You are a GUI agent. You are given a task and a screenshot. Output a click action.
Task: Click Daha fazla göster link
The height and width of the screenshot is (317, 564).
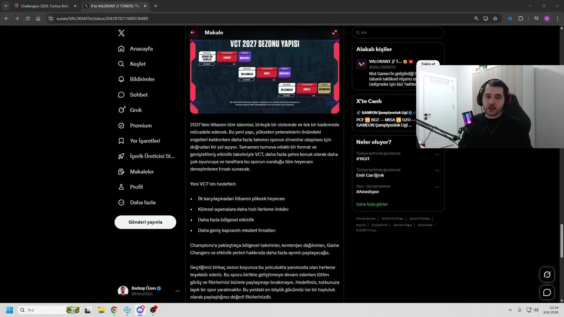click(x=372, y=204)
